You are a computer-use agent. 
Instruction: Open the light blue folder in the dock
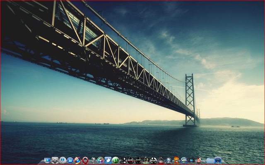point(210,160)
